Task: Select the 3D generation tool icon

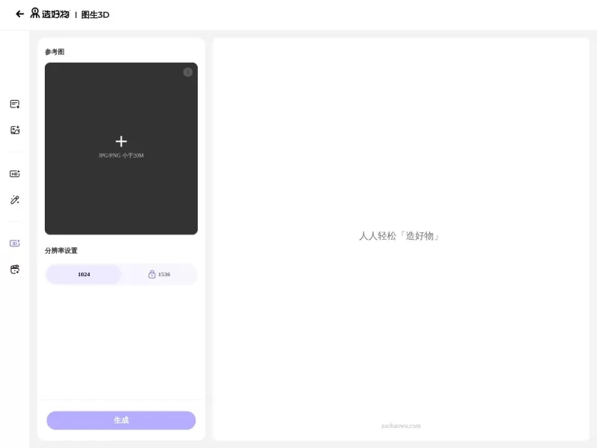Action: 14,243
